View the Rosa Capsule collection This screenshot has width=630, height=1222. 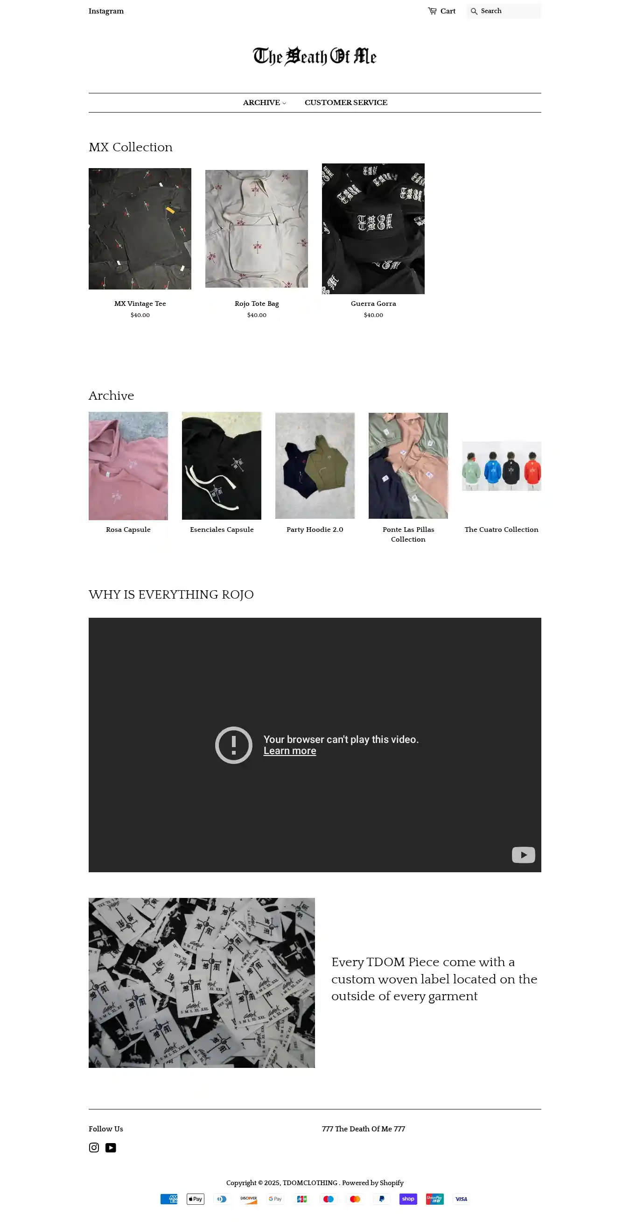[x=128, y=466]
